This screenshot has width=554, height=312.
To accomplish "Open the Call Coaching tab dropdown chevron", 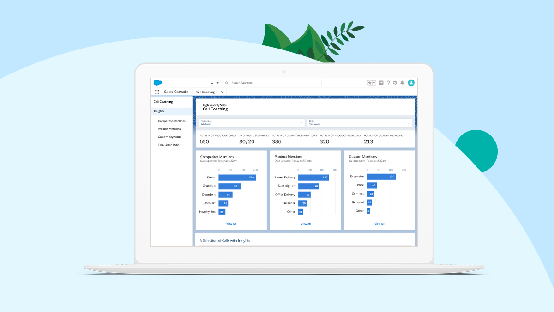I will [x=222, y=92].
